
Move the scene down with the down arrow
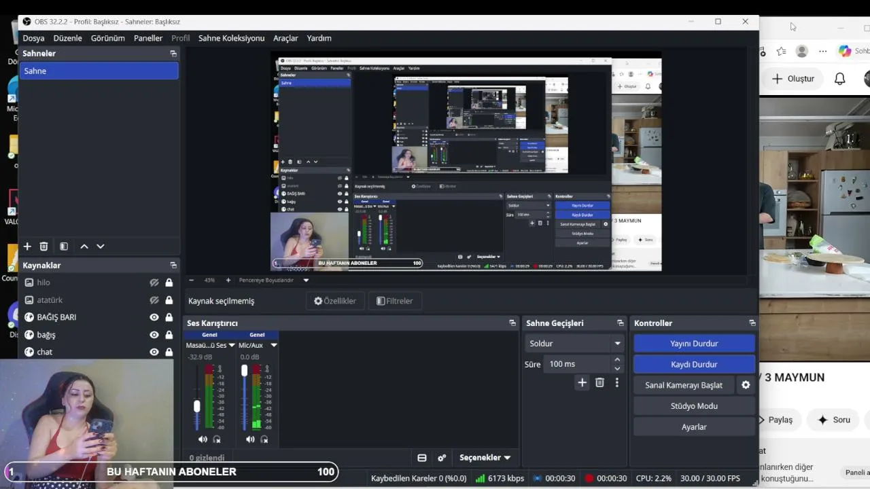101,247
